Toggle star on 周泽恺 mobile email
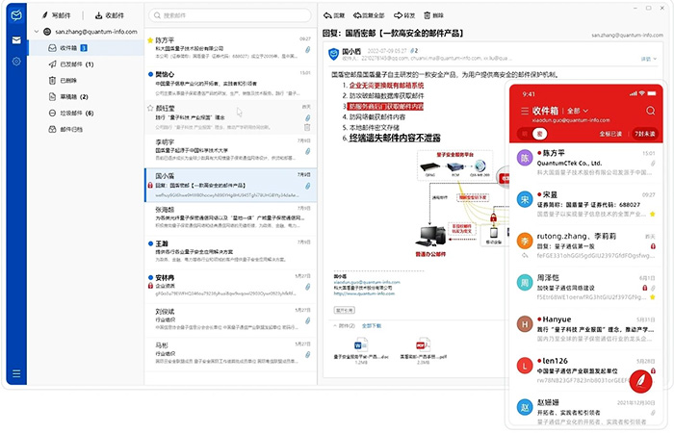Image resolution: width=674 pixels, height=433 pixels. [x=653, y=297]
